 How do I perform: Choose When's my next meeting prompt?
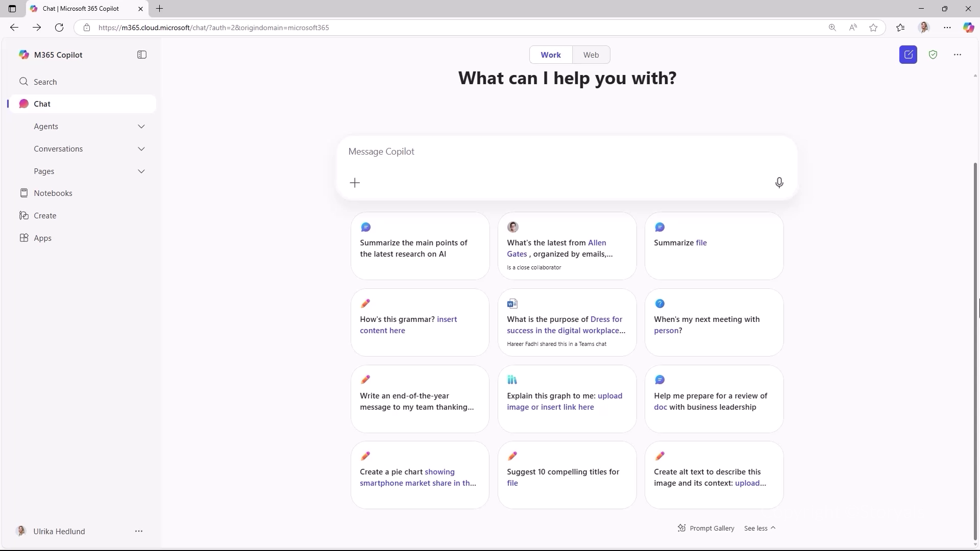click(714, 322)
